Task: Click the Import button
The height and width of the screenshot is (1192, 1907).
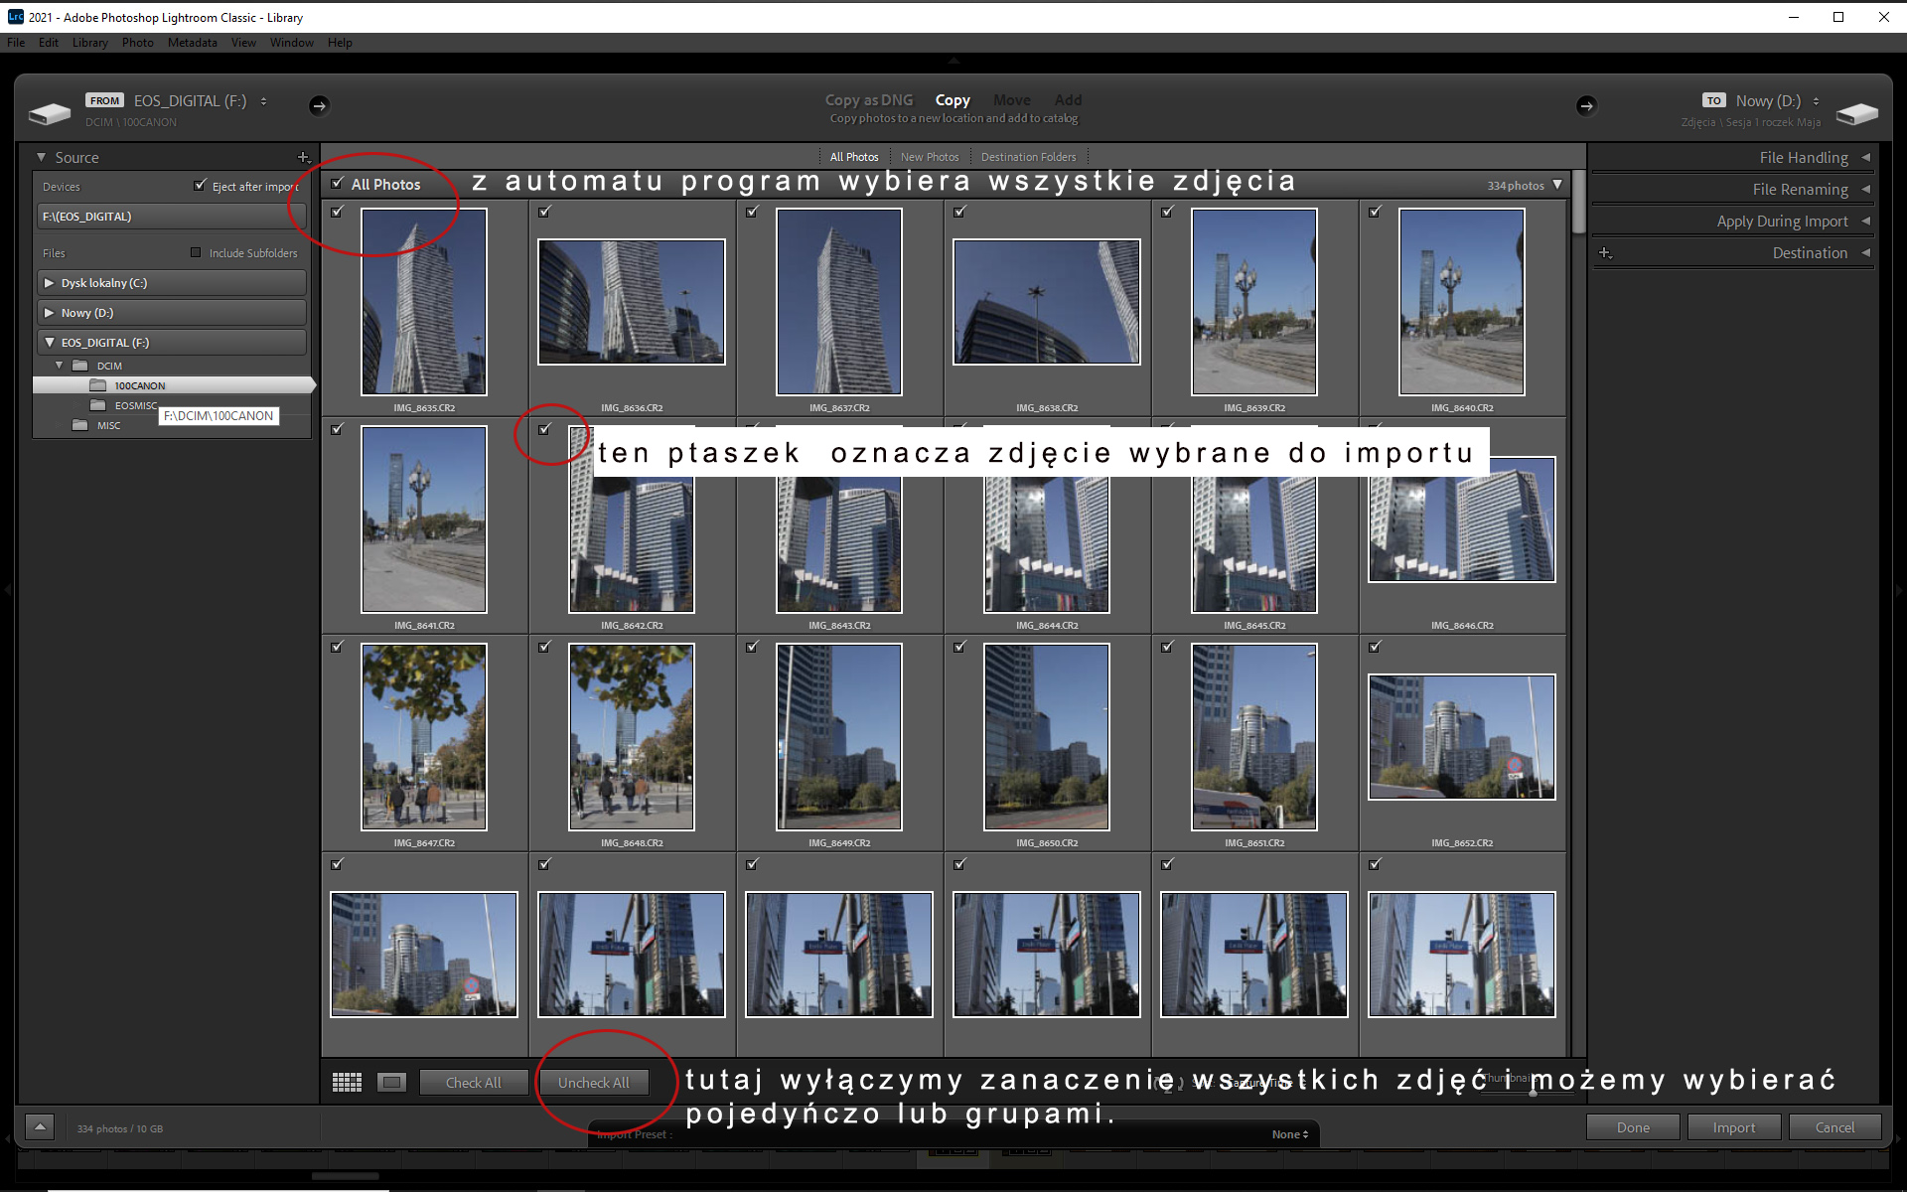Action: coord(1734,1126)
